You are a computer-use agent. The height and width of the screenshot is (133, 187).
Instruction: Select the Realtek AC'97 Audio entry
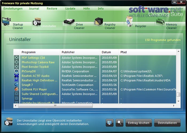click(x=36, y=76)
